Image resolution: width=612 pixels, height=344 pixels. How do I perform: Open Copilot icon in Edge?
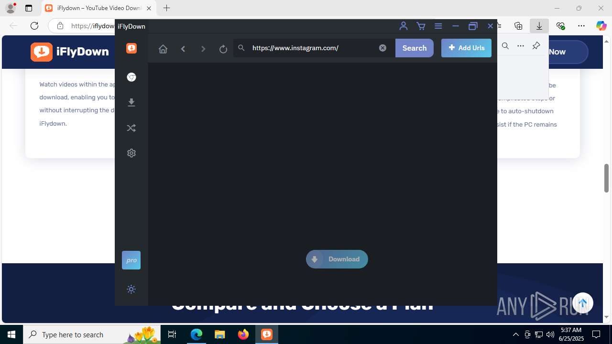[601, 26]
